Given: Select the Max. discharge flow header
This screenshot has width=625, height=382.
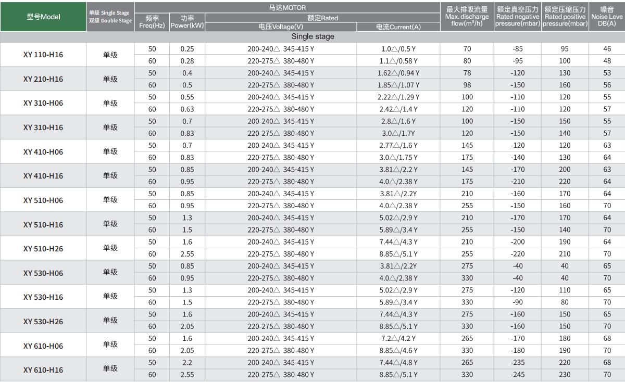Looking at the screenshot, I should [467, 17].
